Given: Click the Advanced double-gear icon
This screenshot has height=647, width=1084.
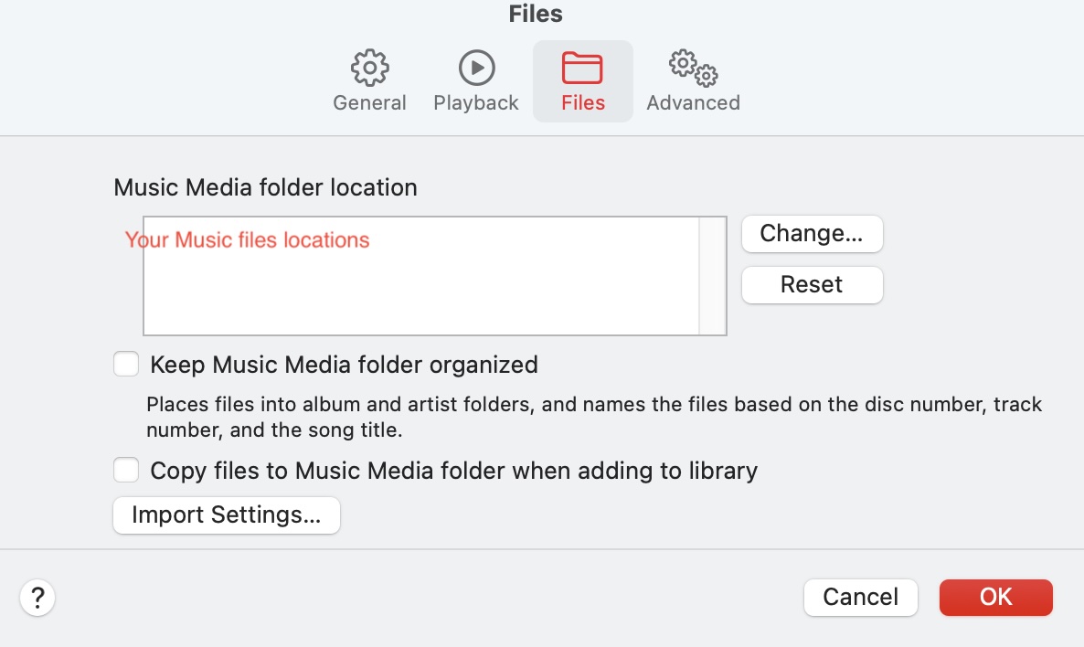Looking at the screenshot, I should click(693, 68).
